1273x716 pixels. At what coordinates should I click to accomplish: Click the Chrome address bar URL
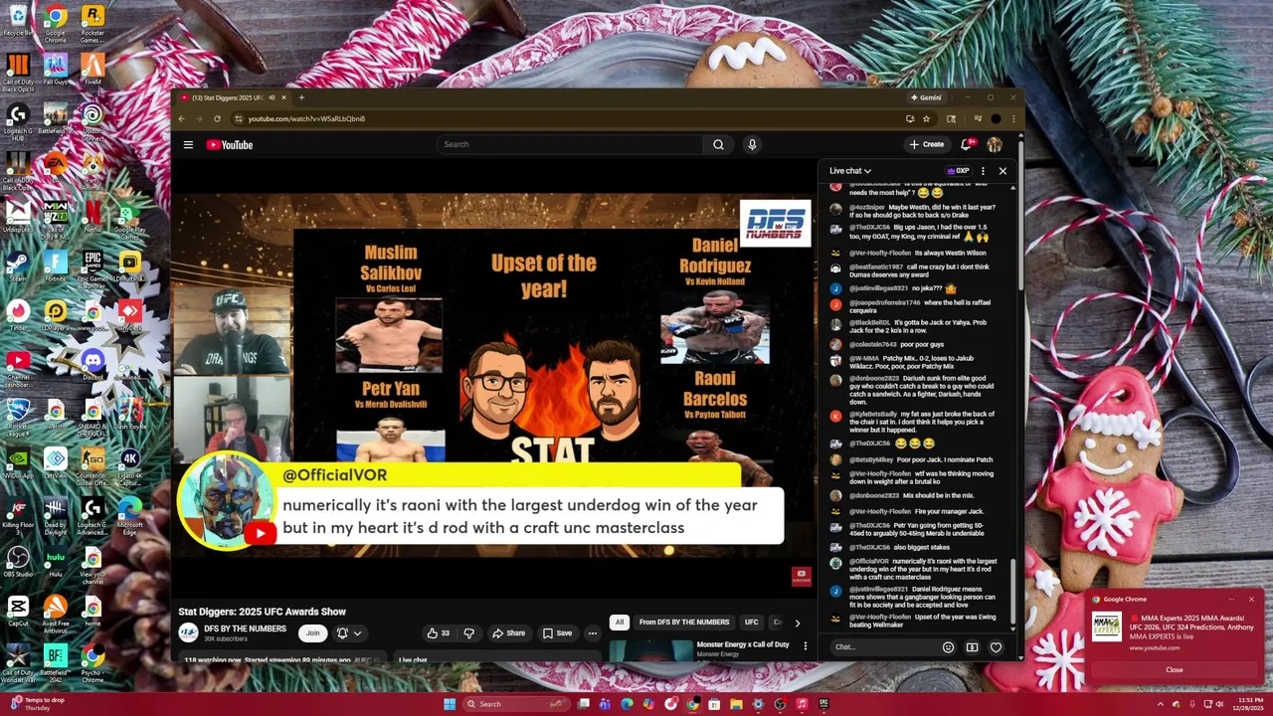(x=306, y=118)
